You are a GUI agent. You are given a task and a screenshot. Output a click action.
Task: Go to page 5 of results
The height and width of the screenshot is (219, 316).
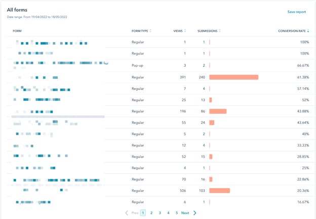tap(177, 213)
